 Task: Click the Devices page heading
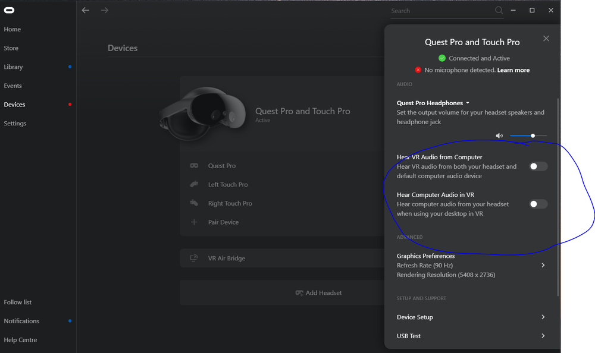123,48
